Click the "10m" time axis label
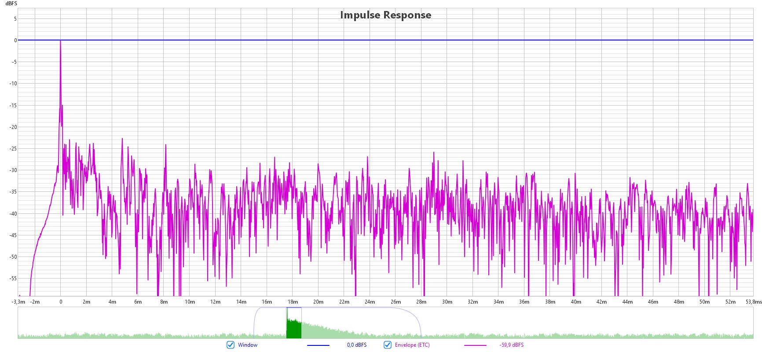This screenshot has width=762, height=352. (190, 302)
